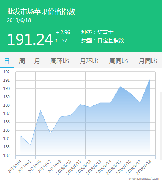Click the +2.96 change value
Image resolution: width=162 pixels, height=183 pixels.
[63, 32]
